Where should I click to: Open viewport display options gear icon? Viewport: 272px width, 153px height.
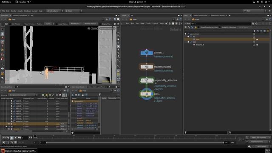click(x=115, y=24)
